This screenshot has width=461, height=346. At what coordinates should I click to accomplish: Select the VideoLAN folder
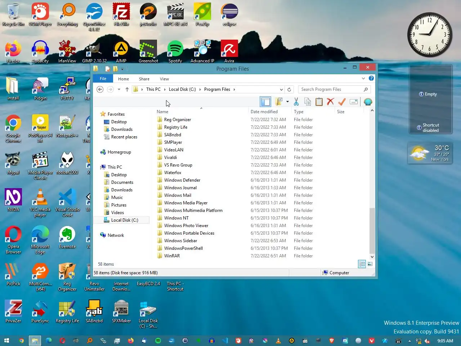pos(174,150)
